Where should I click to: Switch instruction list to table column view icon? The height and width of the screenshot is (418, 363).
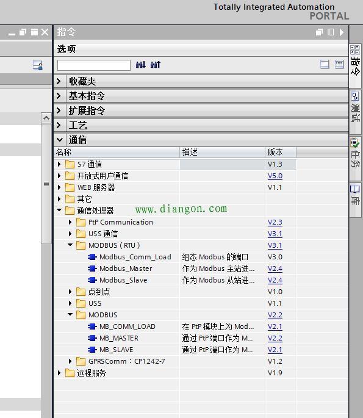(339, 64)
